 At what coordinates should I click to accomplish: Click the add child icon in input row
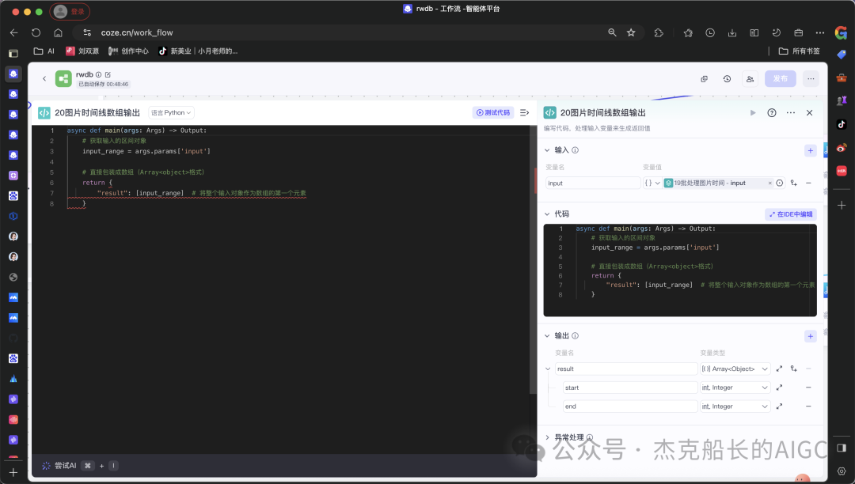[x=794, y=183]
